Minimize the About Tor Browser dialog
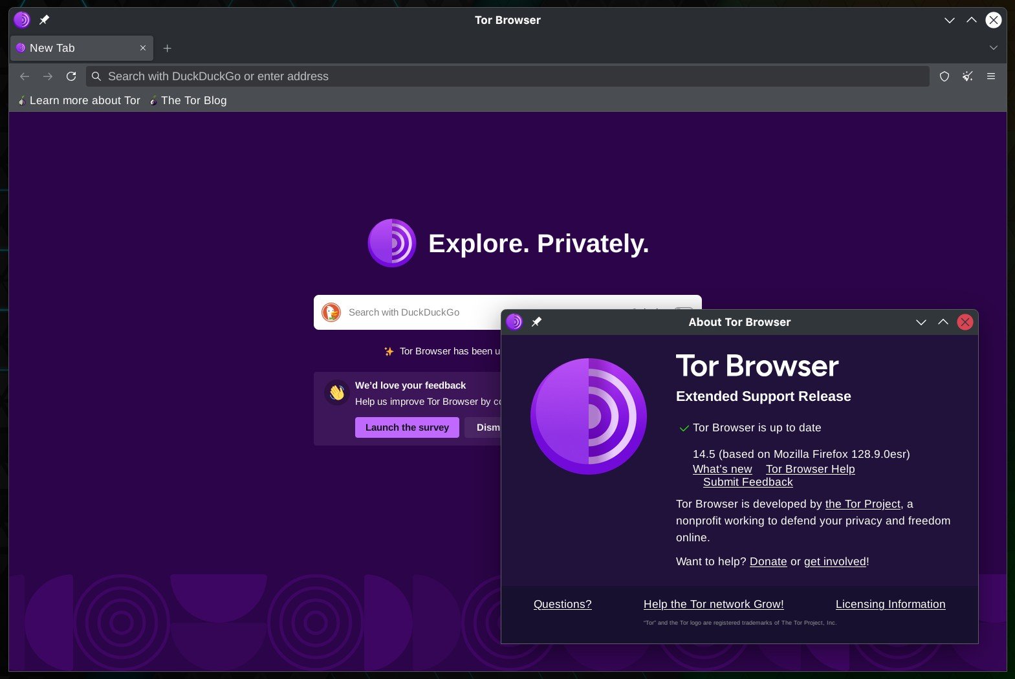Viewport: 1015px width, 679px height. coord(921,322)
